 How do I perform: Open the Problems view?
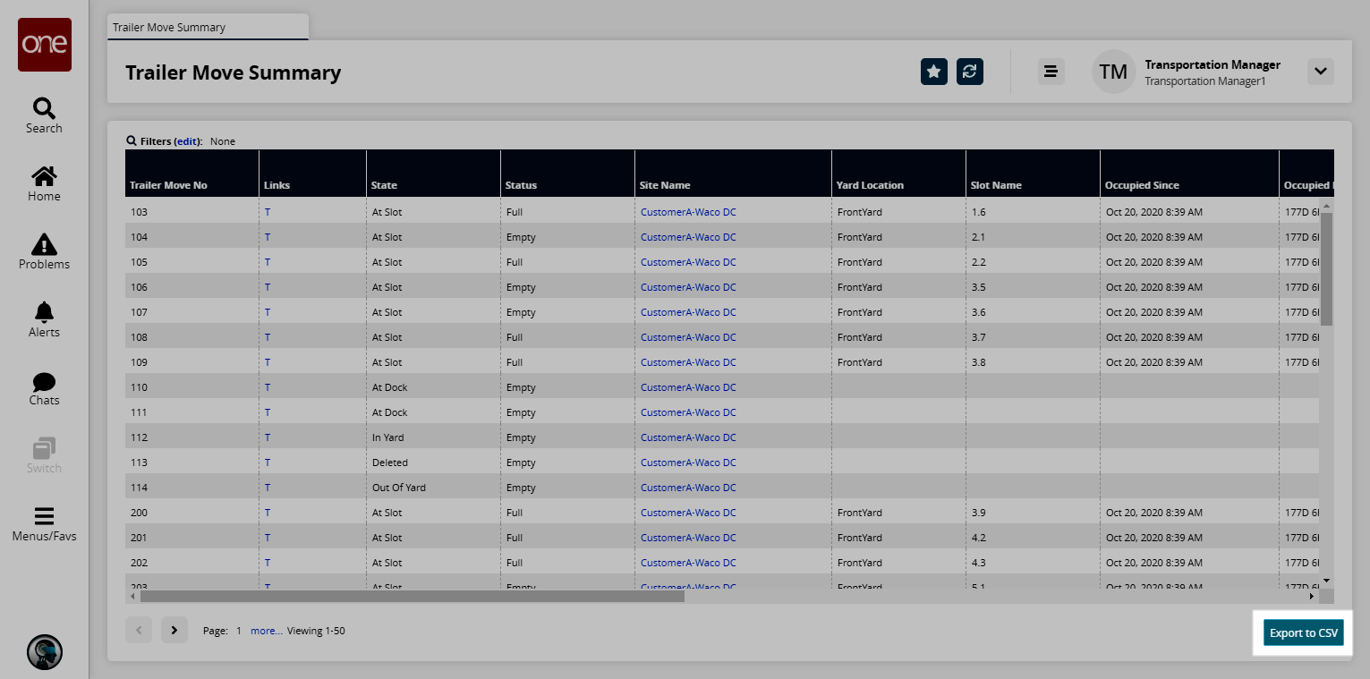pyautogui.click(x=44, y=251)
